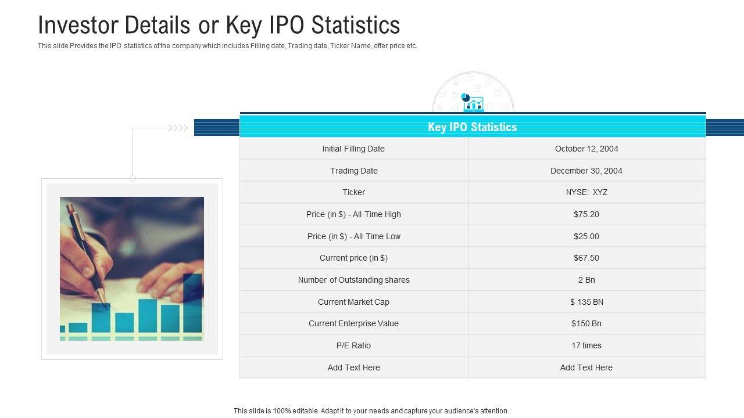744x418 pixels.
Task: Click the Key IPO Statistics header
Action: pyautogui.click(x=472, y=127)
